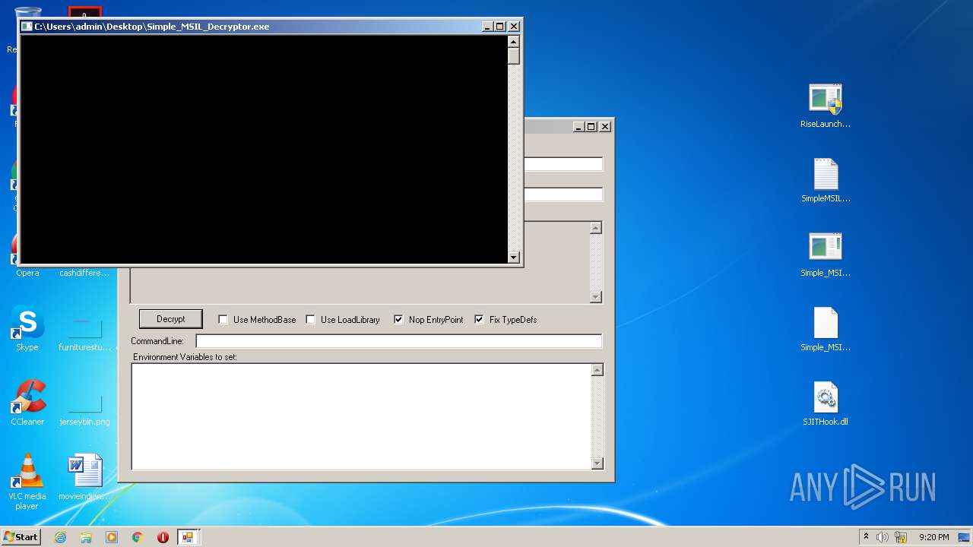Open Windows Explorer from taskbar
Viewport: 973px width, 547px height.
(86, 537)
